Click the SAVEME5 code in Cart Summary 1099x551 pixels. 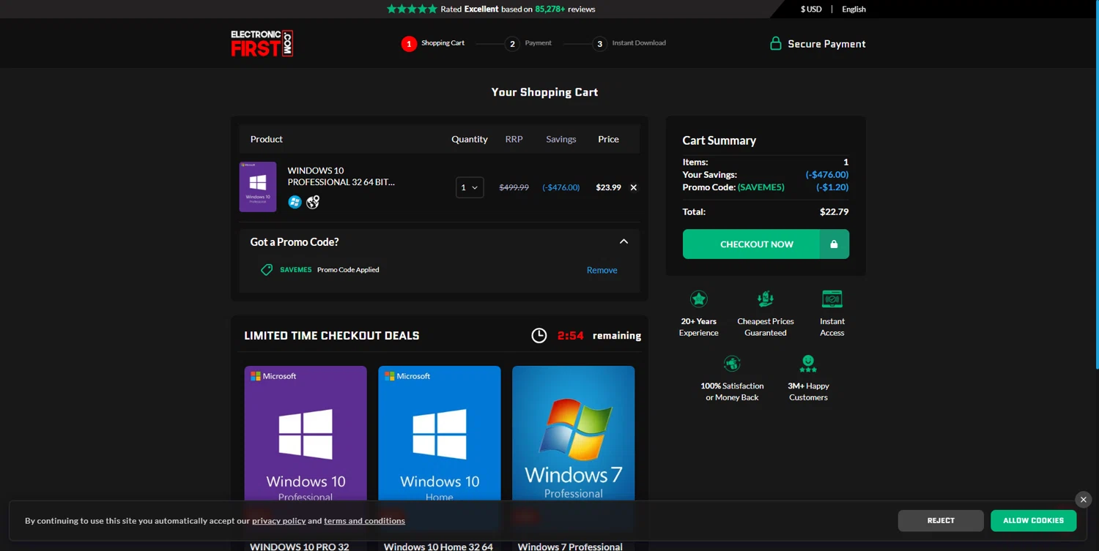pos(761,187)
